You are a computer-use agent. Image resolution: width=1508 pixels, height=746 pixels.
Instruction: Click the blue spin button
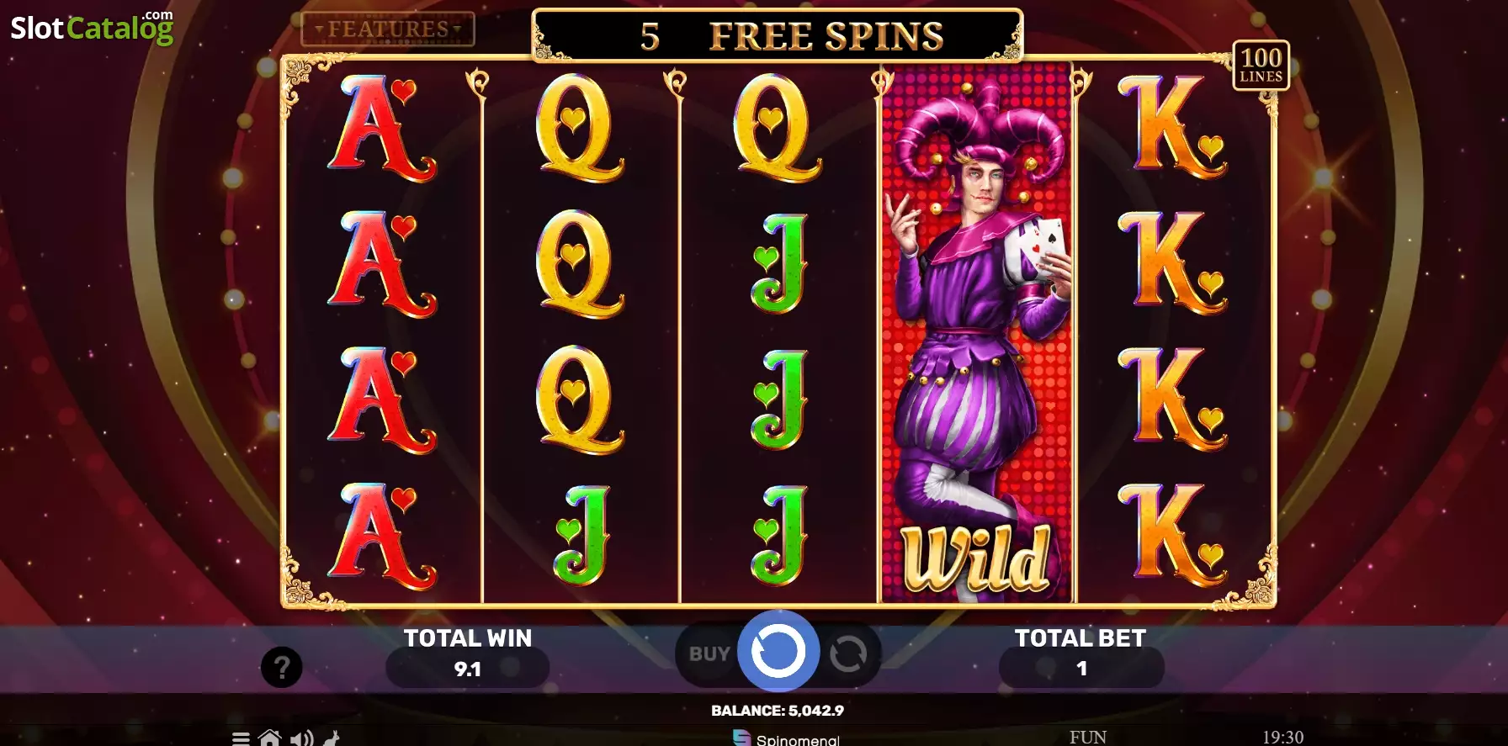[778, 652]
